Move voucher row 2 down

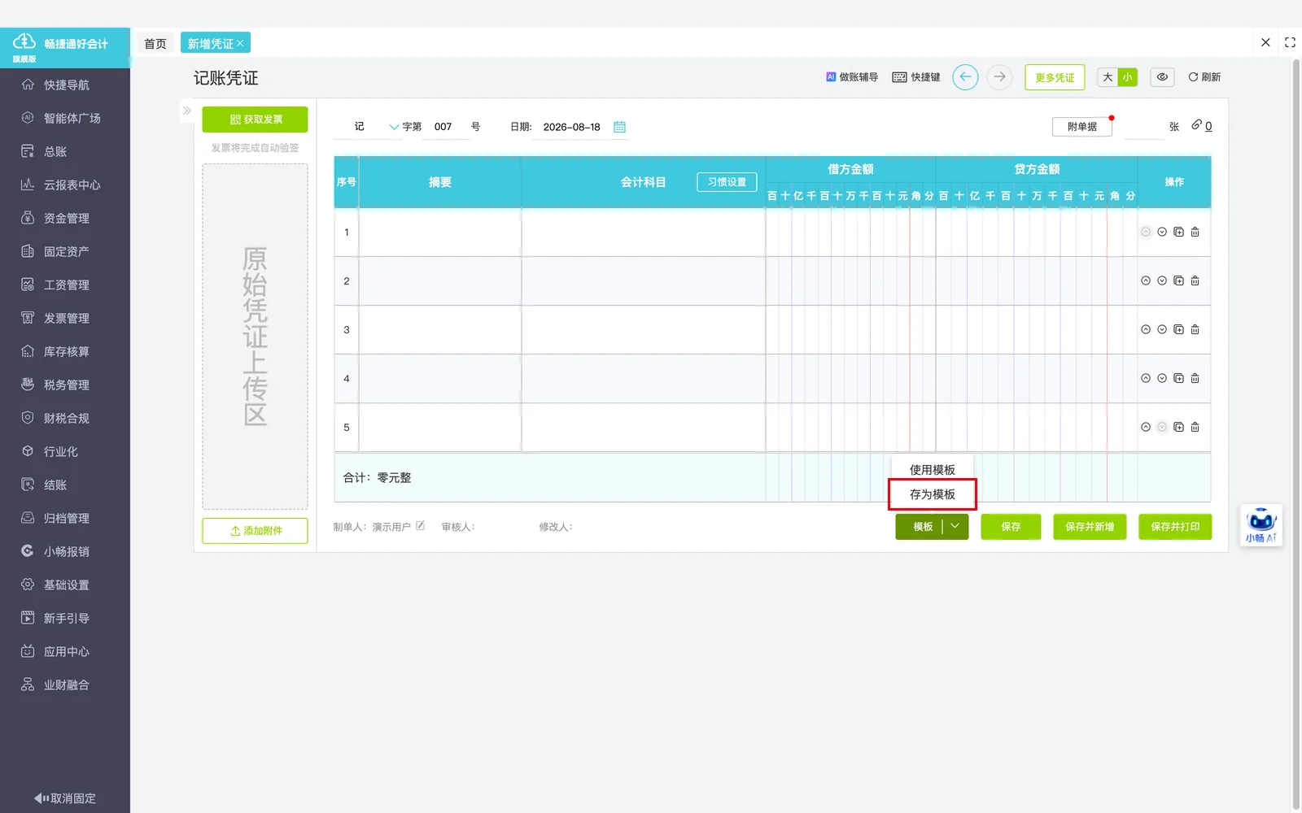point(1162,281)
